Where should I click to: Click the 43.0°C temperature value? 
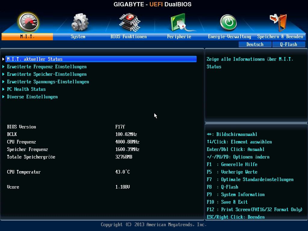click(123, 172)
